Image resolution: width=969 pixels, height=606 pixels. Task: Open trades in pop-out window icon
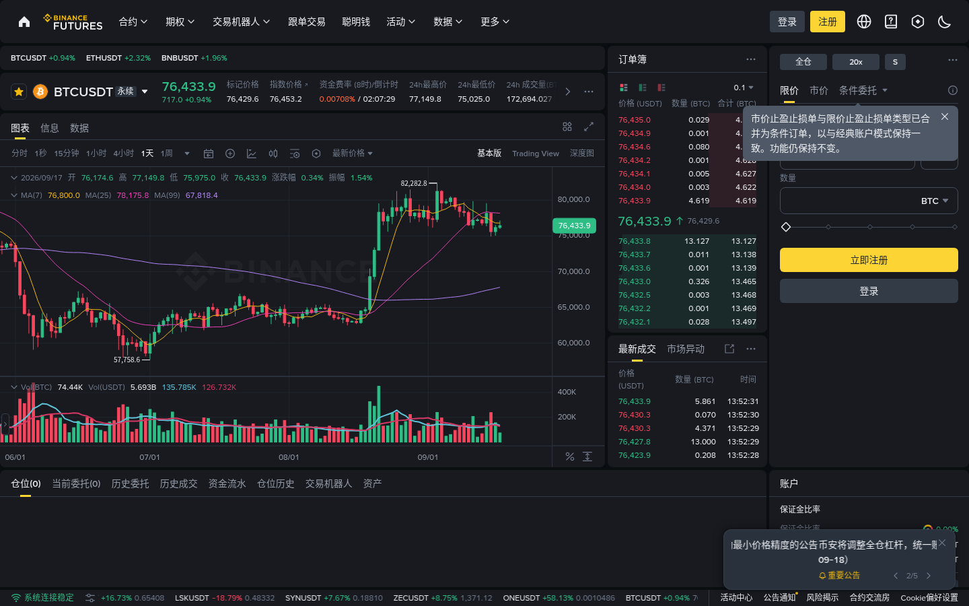click(729, 349)
